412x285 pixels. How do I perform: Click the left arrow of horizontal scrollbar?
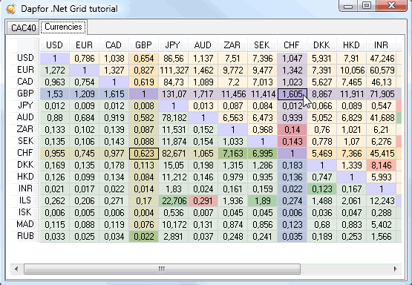point(16,269)
